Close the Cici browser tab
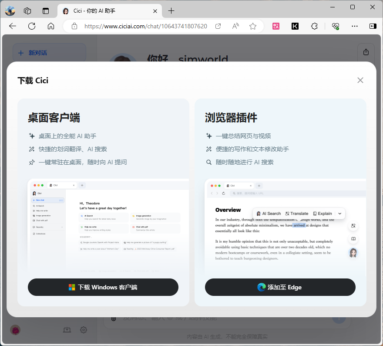Viewport: 383px width, 346px height. (x=155, y=11)
